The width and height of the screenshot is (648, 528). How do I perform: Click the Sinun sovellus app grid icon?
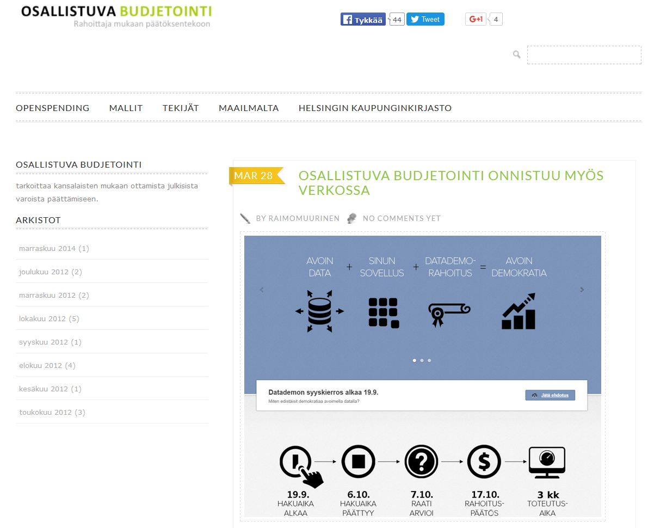(384, 312)
